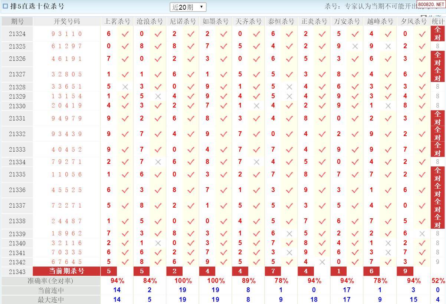
Task: Click the page title 排5直选十位杀号
Action: click(37, 6)
